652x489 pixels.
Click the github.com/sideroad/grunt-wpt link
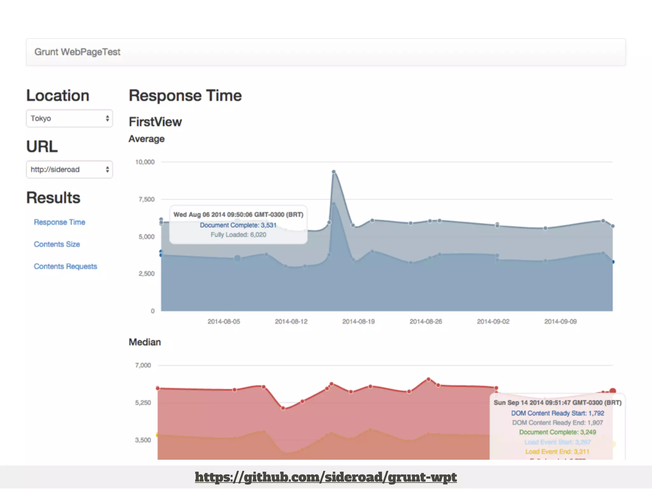click(x=326, y=477)
